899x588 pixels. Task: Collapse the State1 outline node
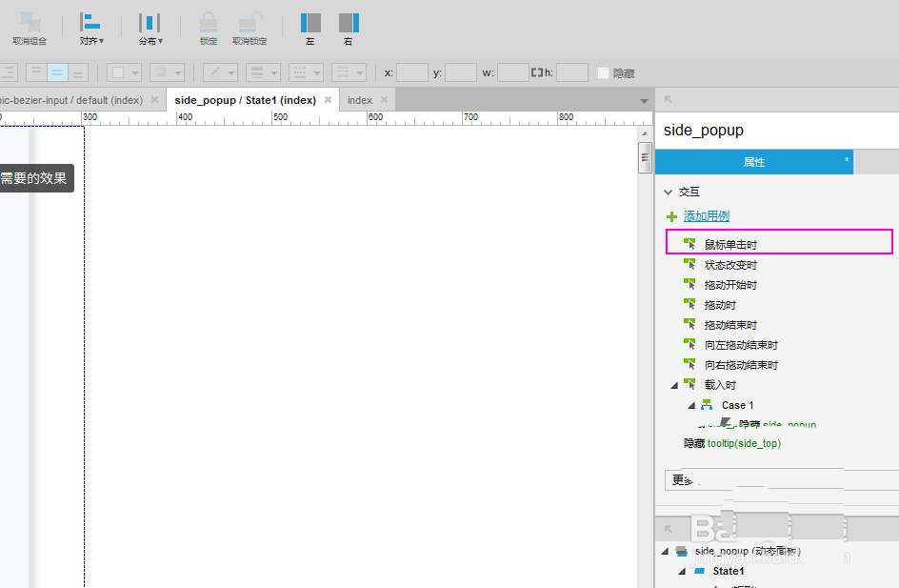682,572
